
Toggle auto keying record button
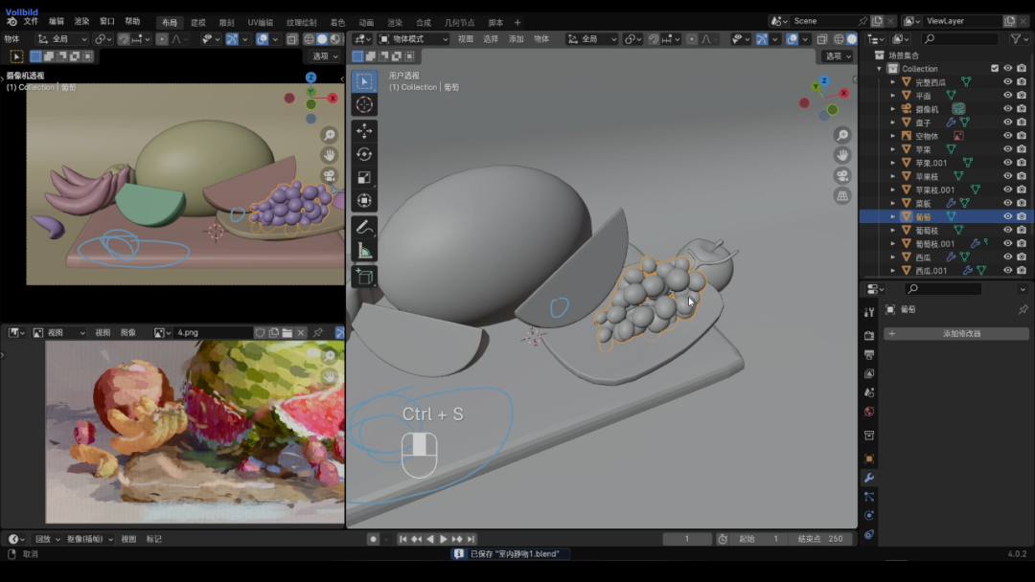(x=373, y=539)
